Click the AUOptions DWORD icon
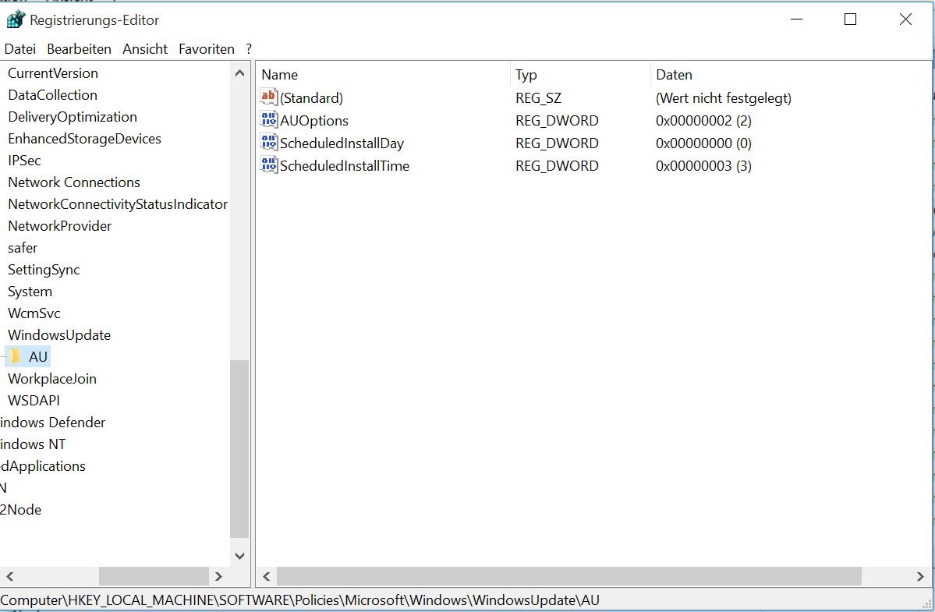Viewport: 935px width, 612px height. tap(269, 120)
